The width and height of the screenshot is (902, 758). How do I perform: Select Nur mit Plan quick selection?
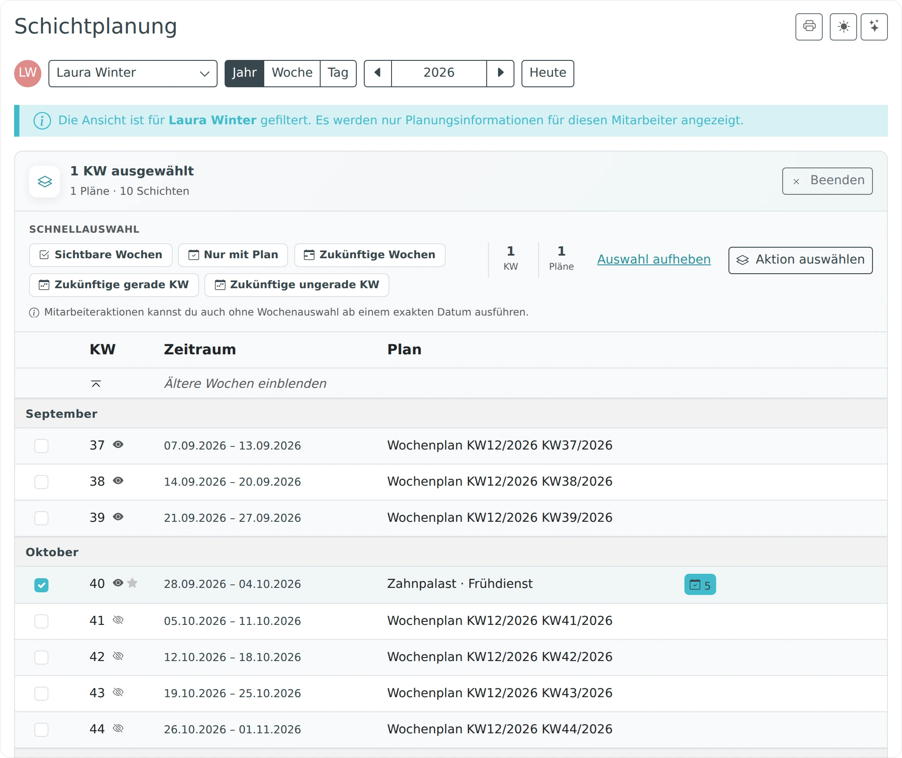pyautogui.click(x=233, y=255)
